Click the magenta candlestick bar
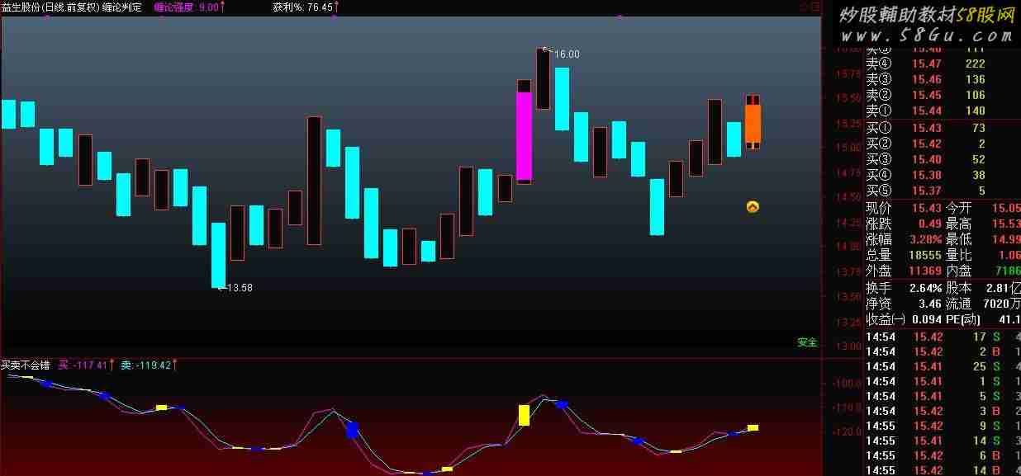1021x476 pixels. (524, 136)
